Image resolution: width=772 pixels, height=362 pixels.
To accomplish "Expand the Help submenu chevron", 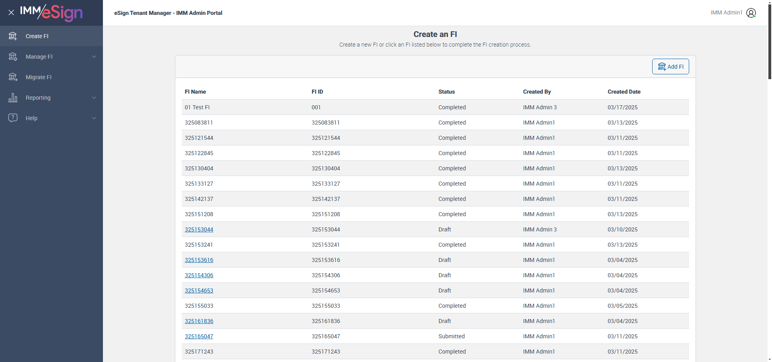I will click(x=94, y=118).
